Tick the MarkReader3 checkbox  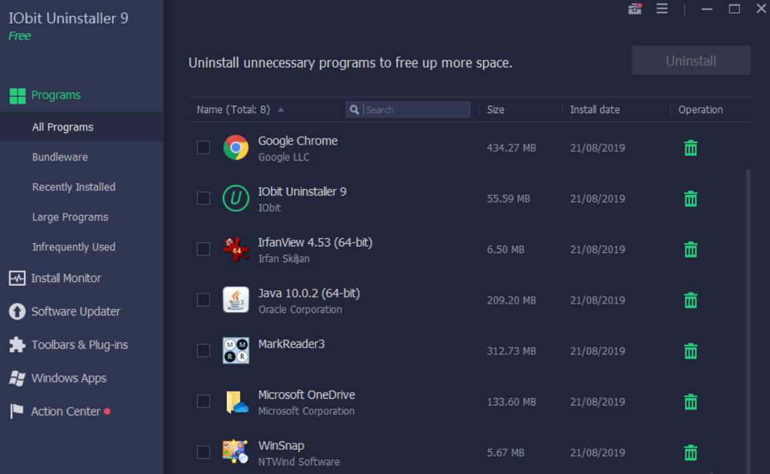pos(203,350)
